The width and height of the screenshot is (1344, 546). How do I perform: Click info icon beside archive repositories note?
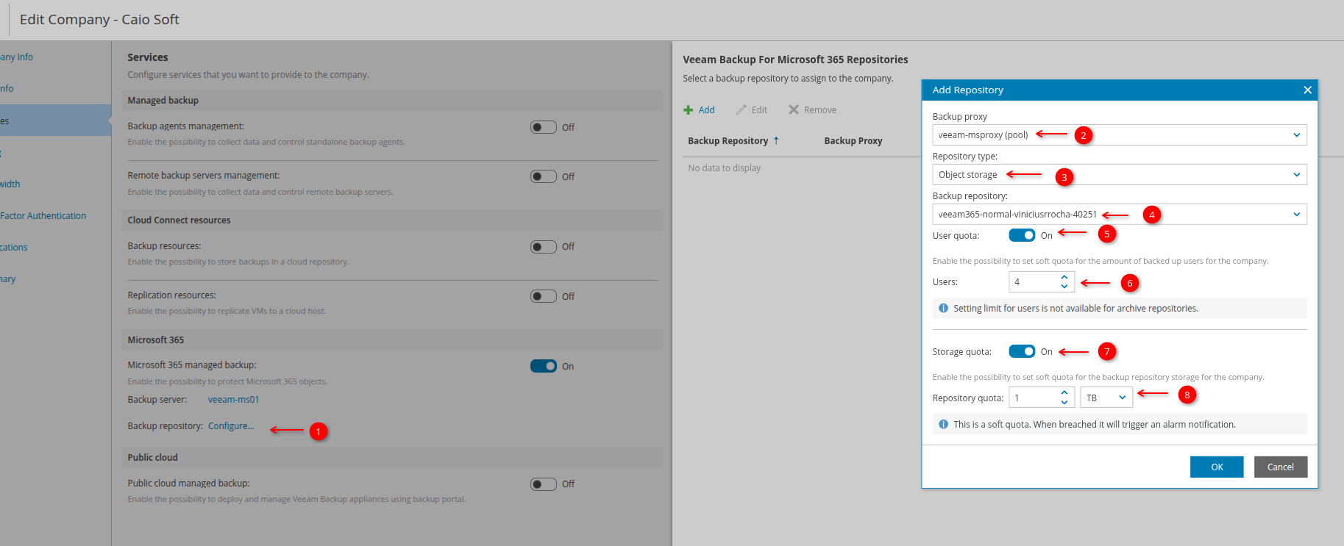943,309
